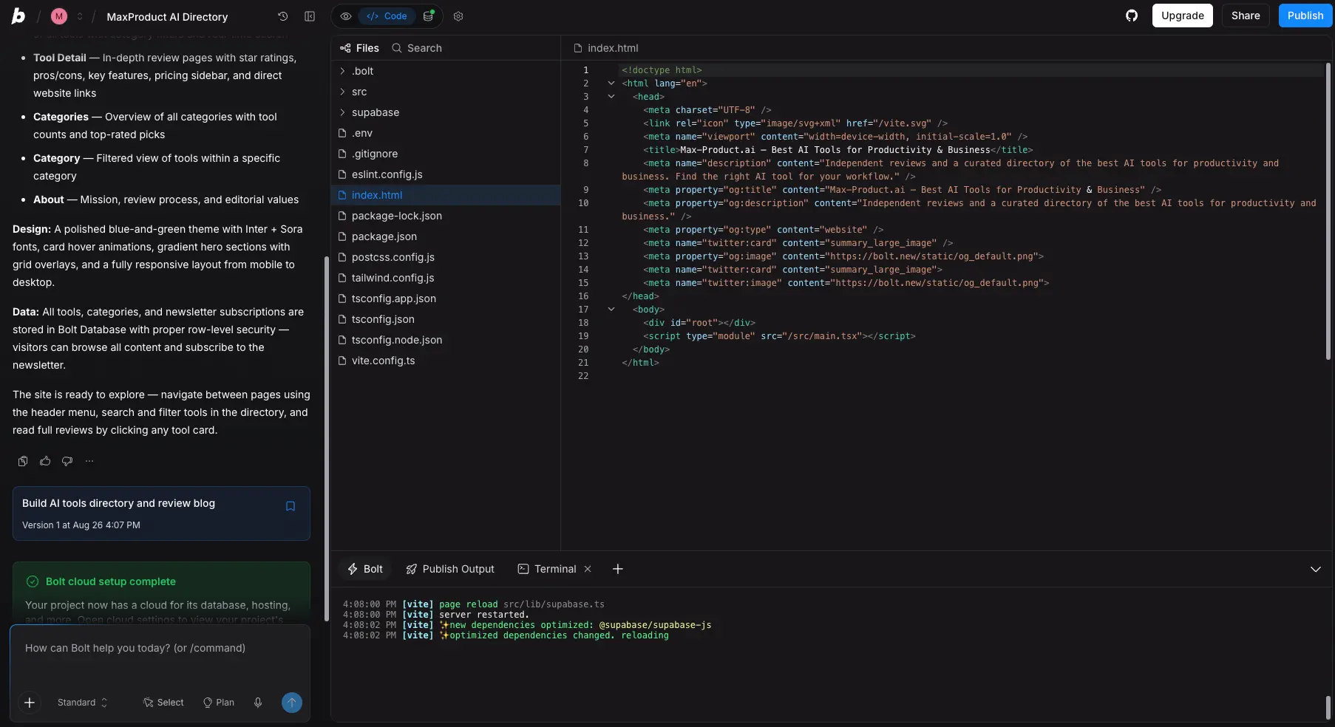Image resolution: width=1335 pixels, height=727 pixels.
Task: Click the code editor vertical scrollbar
Action: click(1328, 211)
